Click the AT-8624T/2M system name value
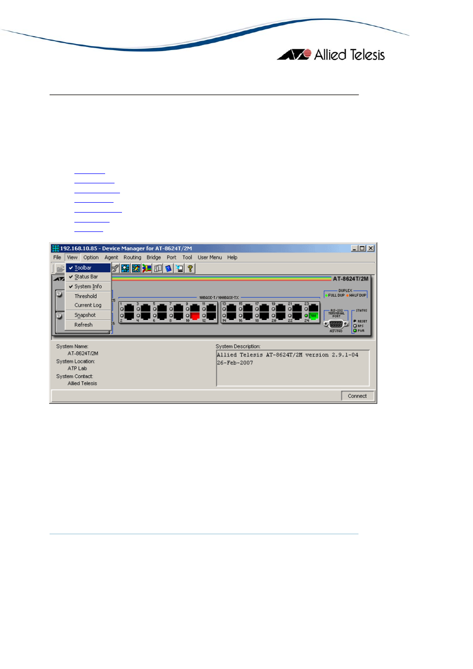473x669 pixels. pos(83,354)
